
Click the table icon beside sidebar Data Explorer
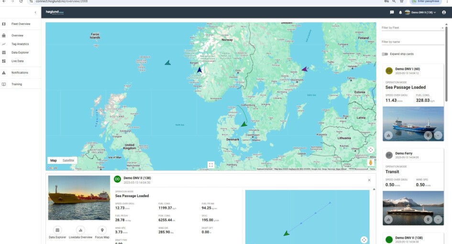tap(4, 53)
